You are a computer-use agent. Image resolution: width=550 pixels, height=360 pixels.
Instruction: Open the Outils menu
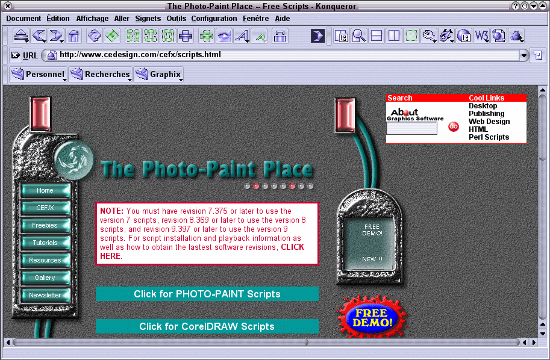pyautogui.click(x=176, y=19)
